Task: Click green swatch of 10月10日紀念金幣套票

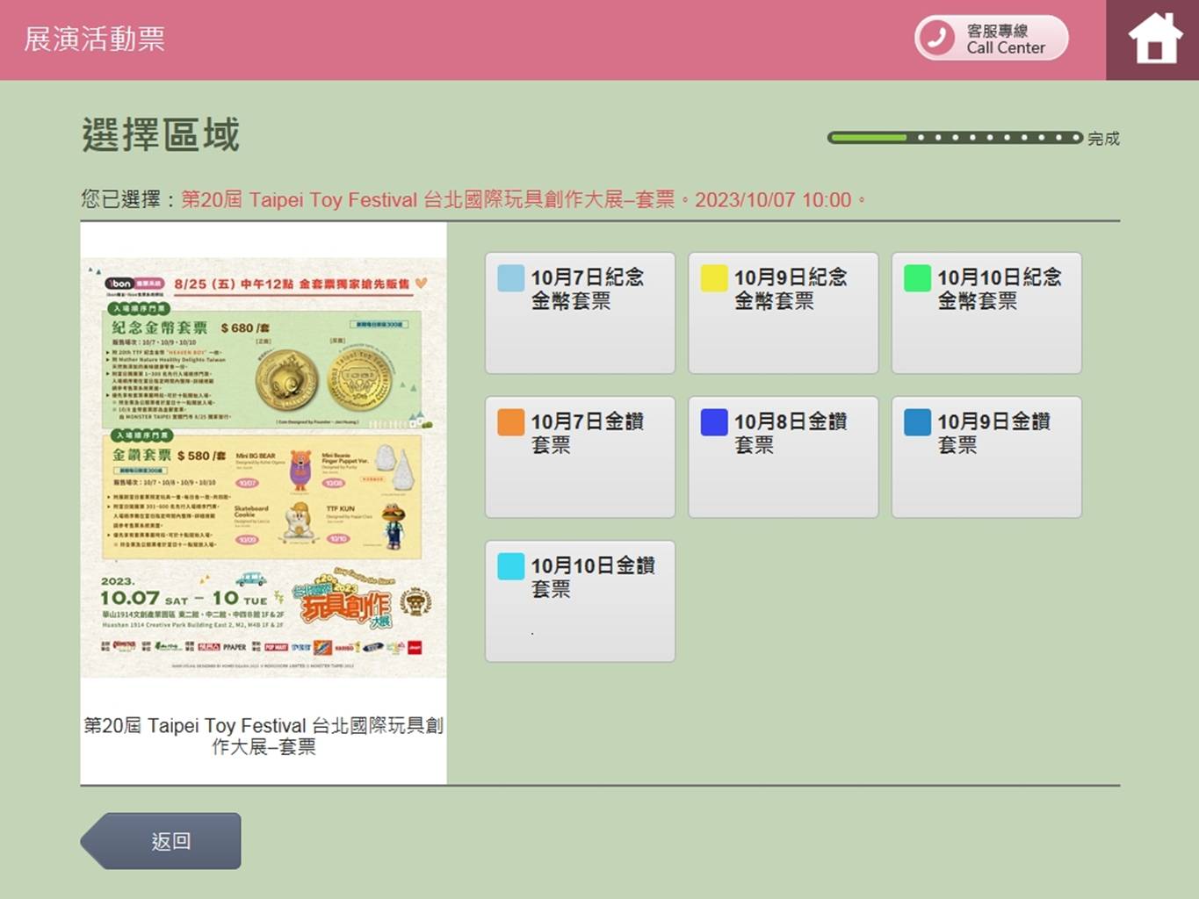Action: tap(918, 278)
